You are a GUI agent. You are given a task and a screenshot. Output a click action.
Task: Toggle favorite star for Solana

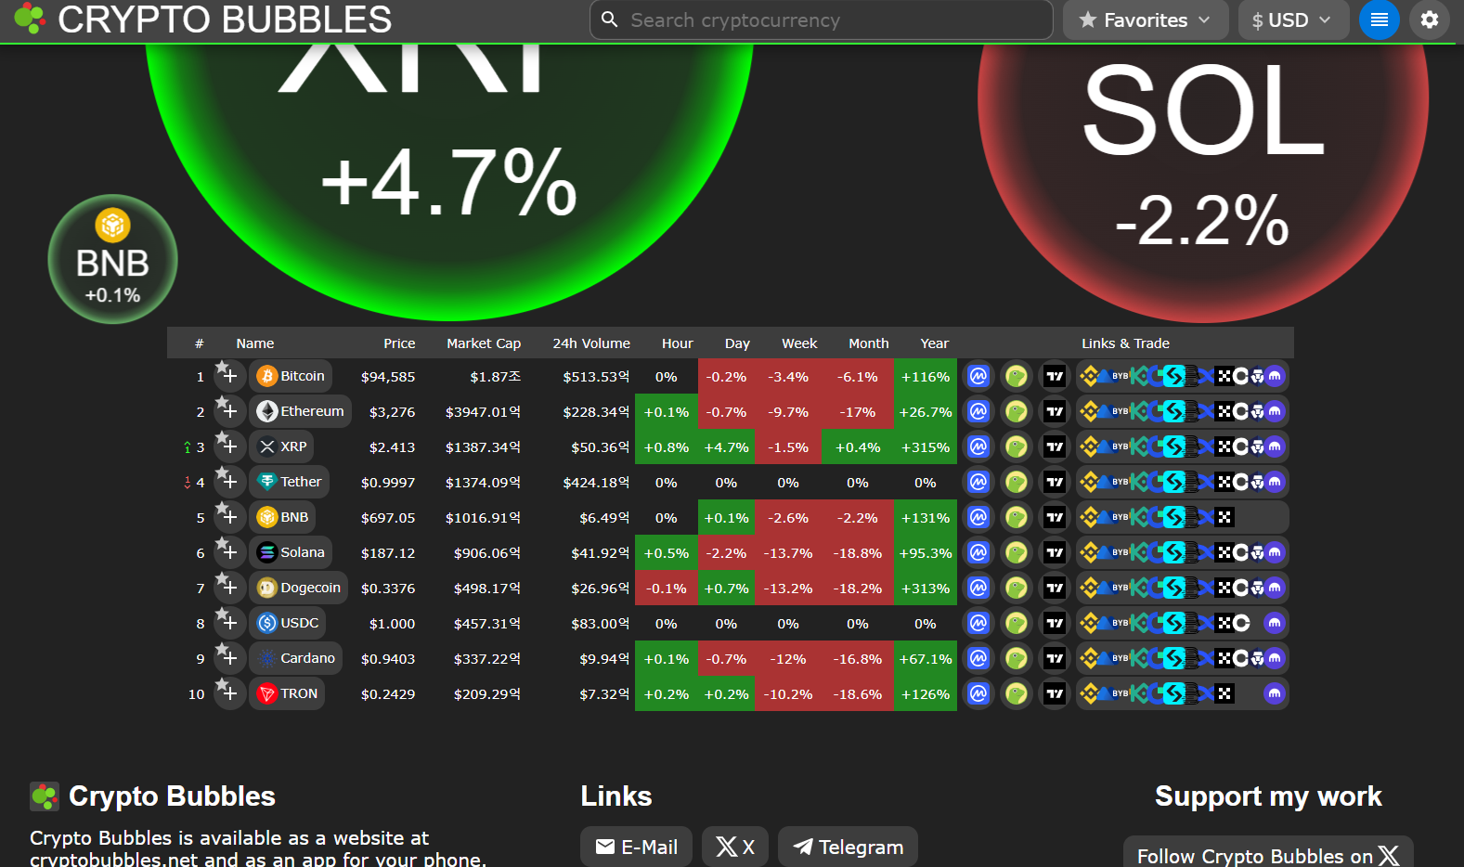tap(228, 552)
